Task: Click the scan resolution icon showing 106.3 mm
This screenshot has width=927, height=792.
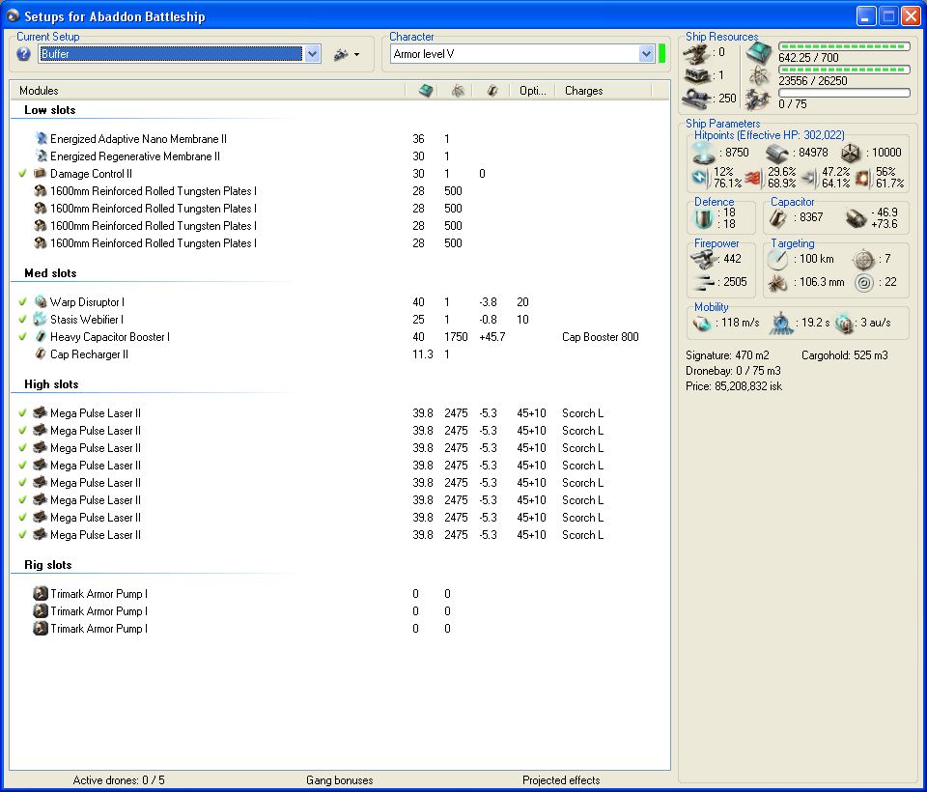Action: point(777,283)
